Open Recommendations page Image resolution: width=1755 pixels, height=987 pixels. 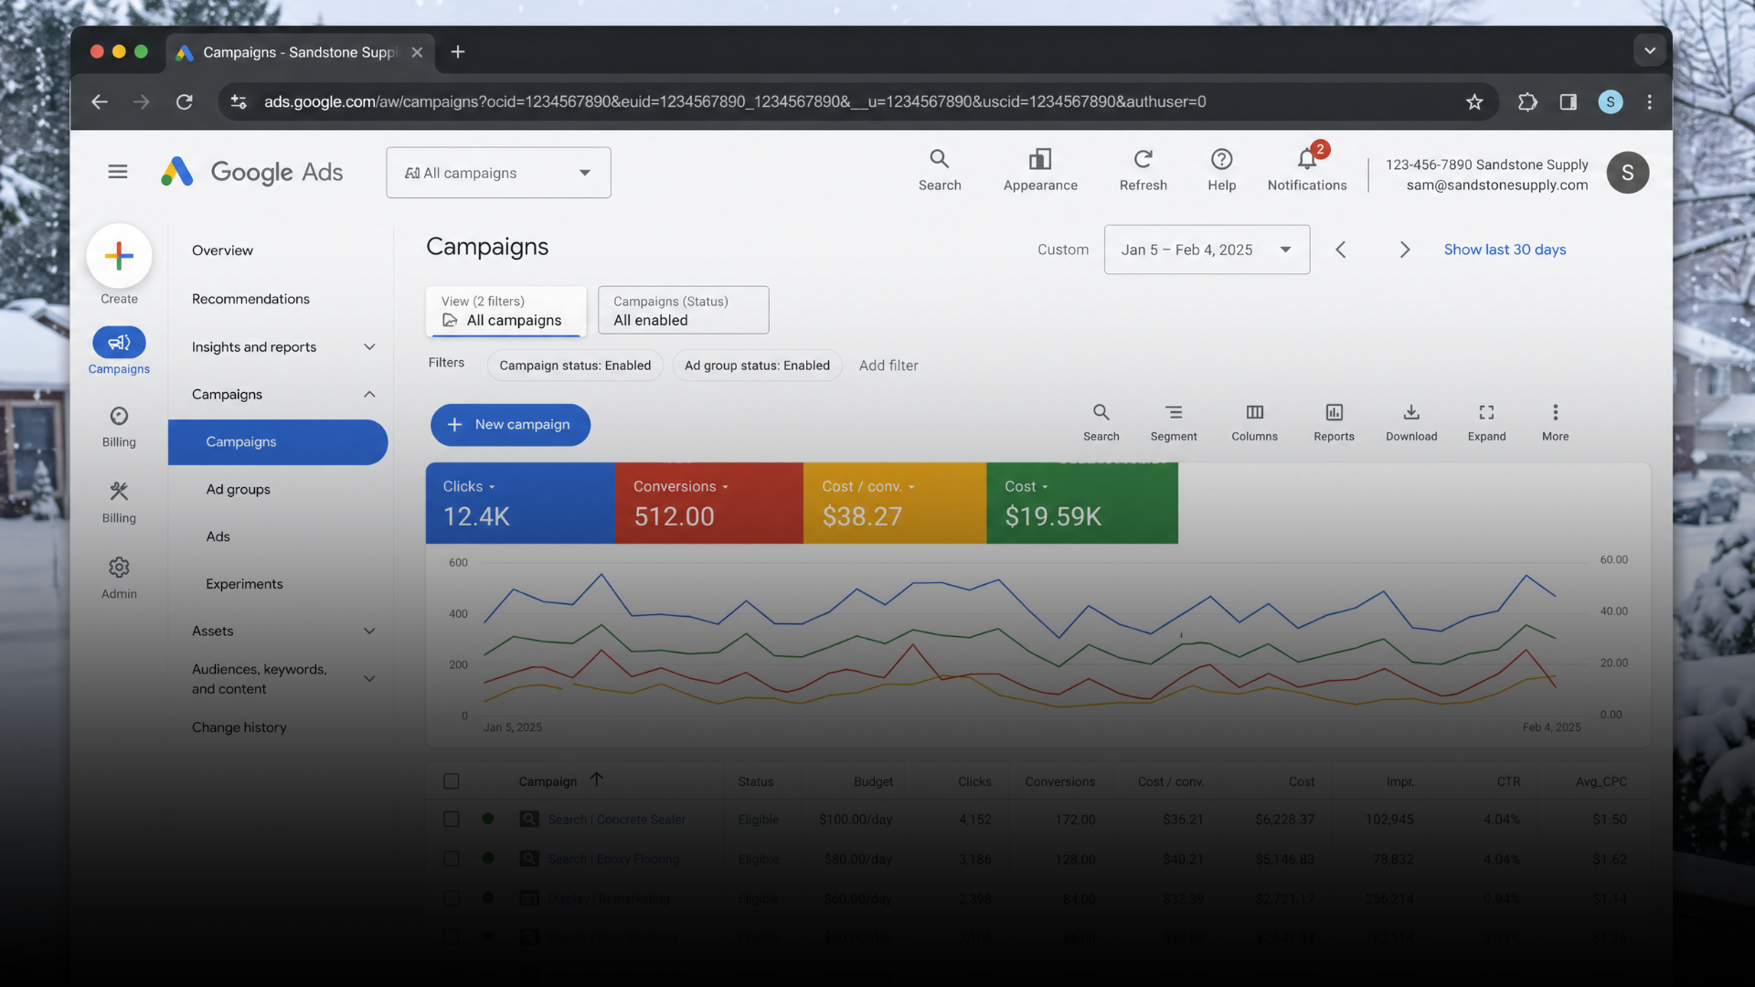(x=250, y=299)
